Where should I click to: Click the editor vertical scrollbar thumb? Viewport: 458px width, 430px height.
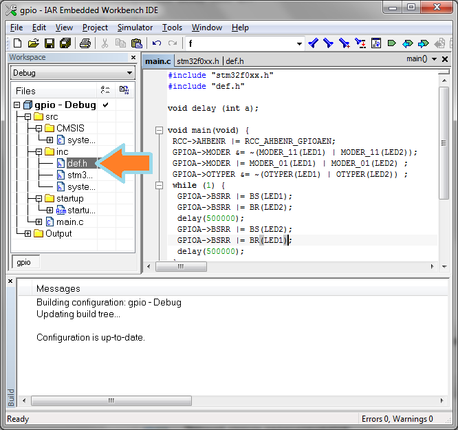coord(444,143)
